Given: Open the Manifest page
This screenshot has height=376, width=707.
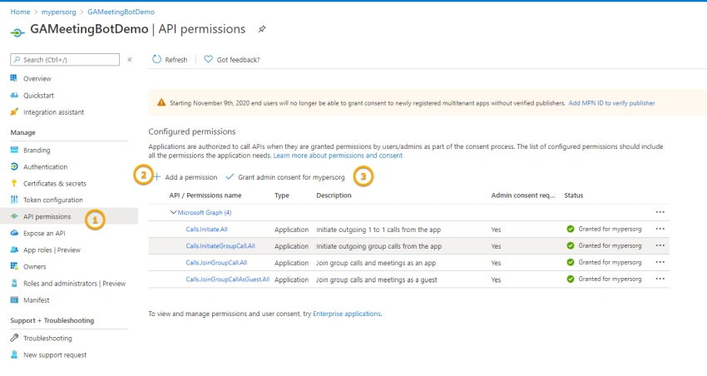Looking at the screenshot, I should point(37,299).
